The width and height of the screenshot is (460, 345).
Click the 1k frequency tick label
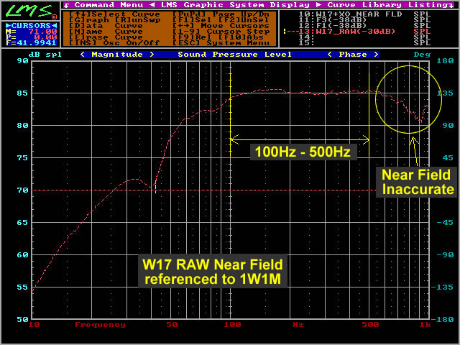tap(425, 325)
